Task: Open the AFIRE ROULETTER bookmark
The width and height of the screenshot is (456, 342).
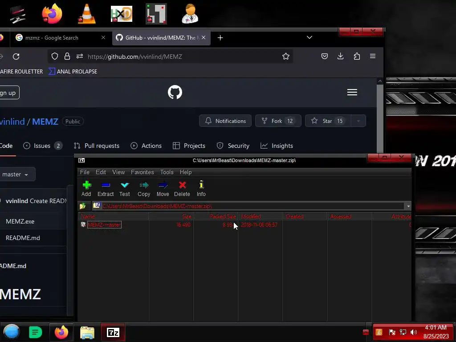Action: click(21, 72)
